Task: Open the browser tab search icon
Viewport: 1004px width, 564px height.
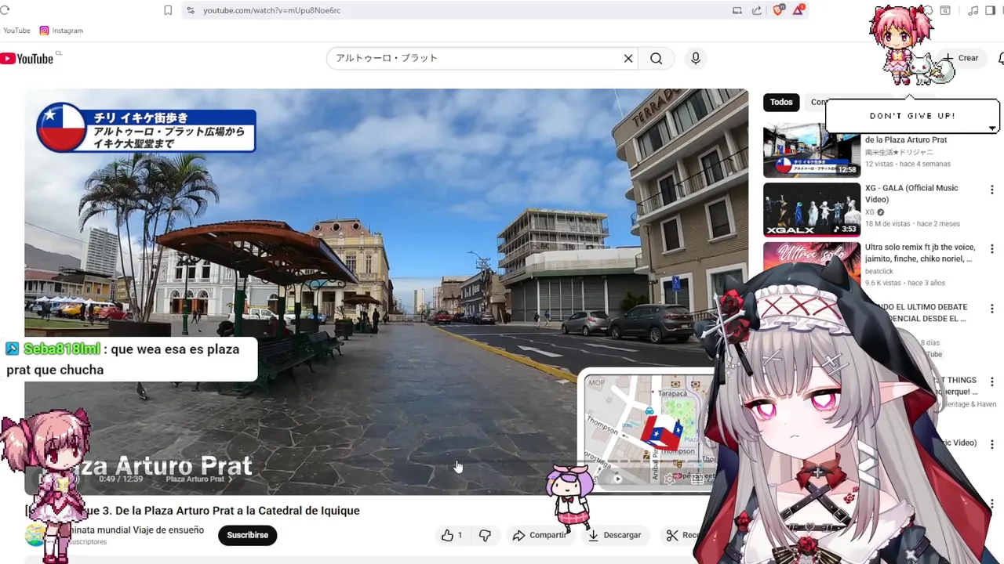Action: click(945, 10)
